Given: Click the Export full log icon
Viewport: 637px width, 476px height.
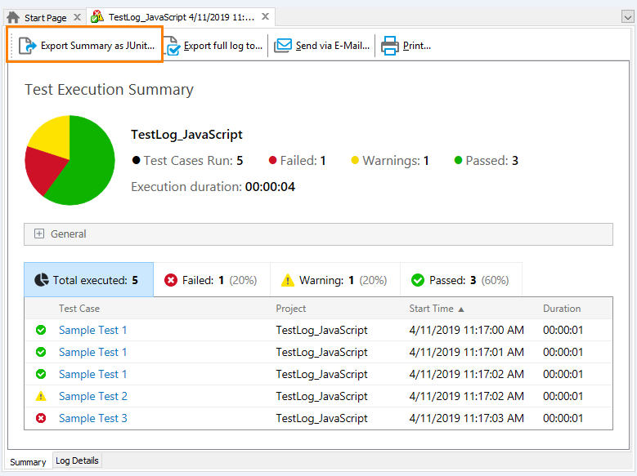Looking at the screenshot, I should click(171, 46).
